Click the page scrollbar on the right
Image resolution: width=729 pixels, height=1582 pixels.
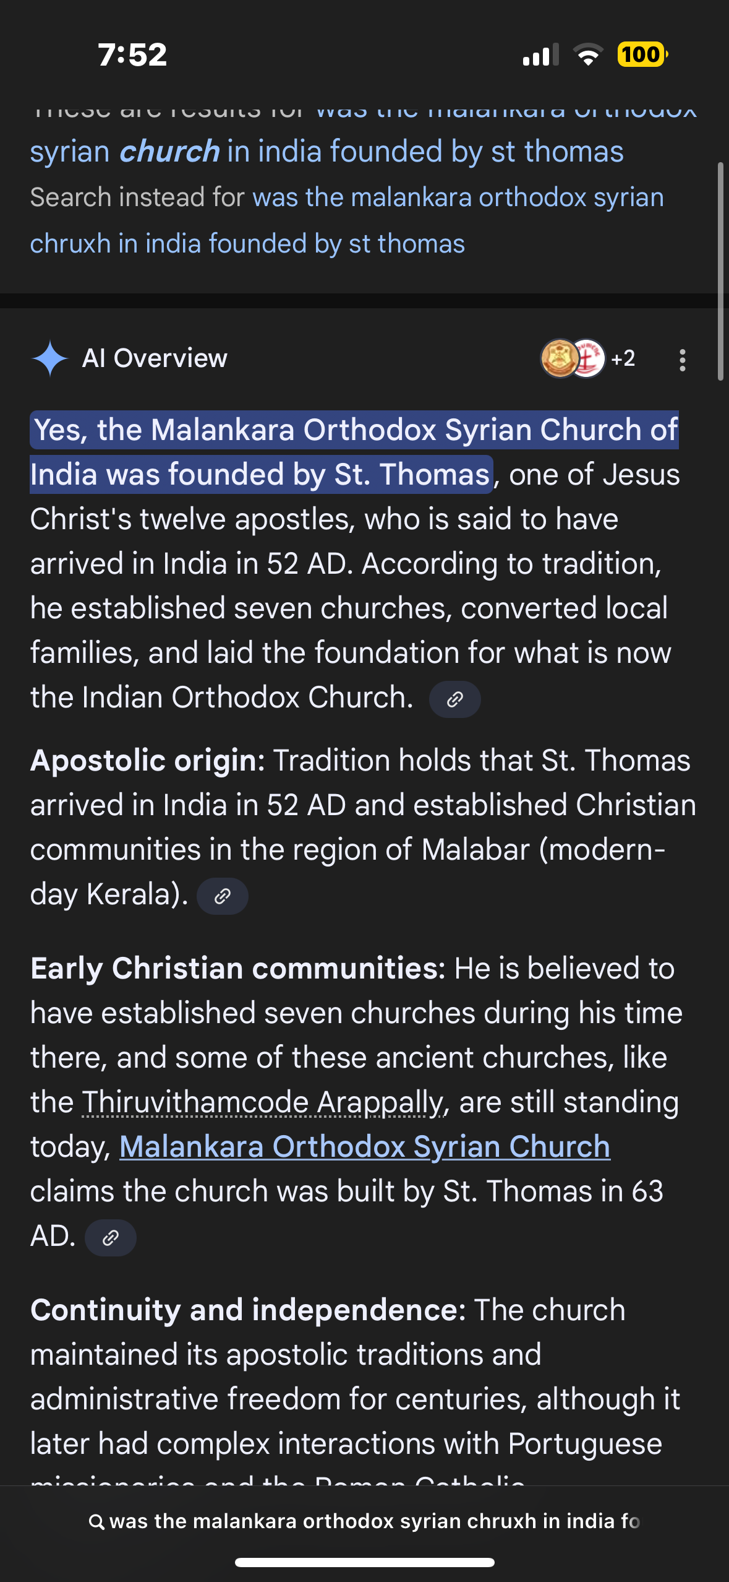coord(720,271)
